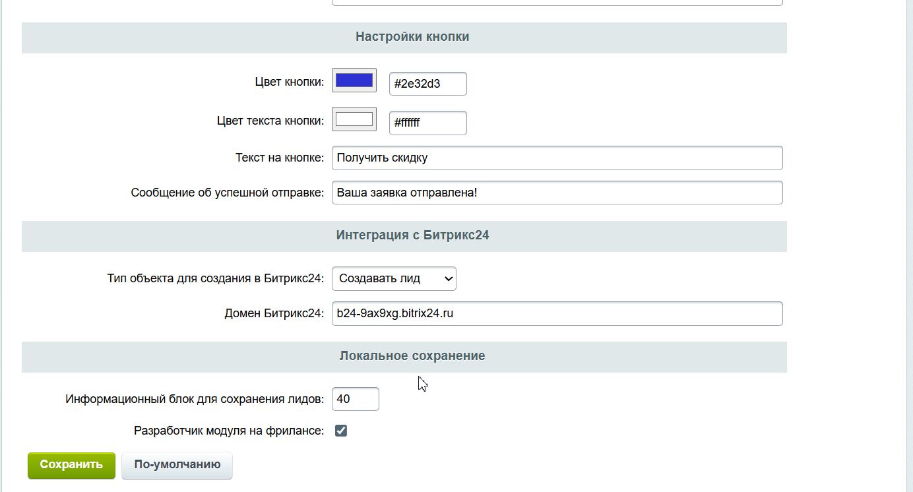Click the 'Настройки кнопки' section header
913x492 pixels.
click(x=412, y=37)
